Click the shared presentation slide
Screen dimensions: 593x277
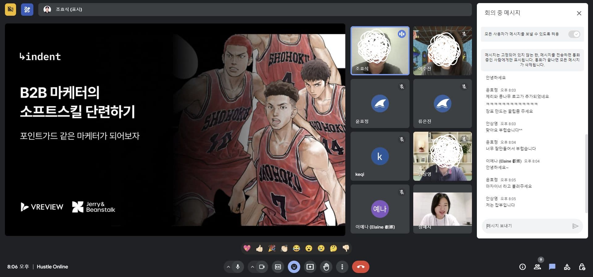point(175,130)
